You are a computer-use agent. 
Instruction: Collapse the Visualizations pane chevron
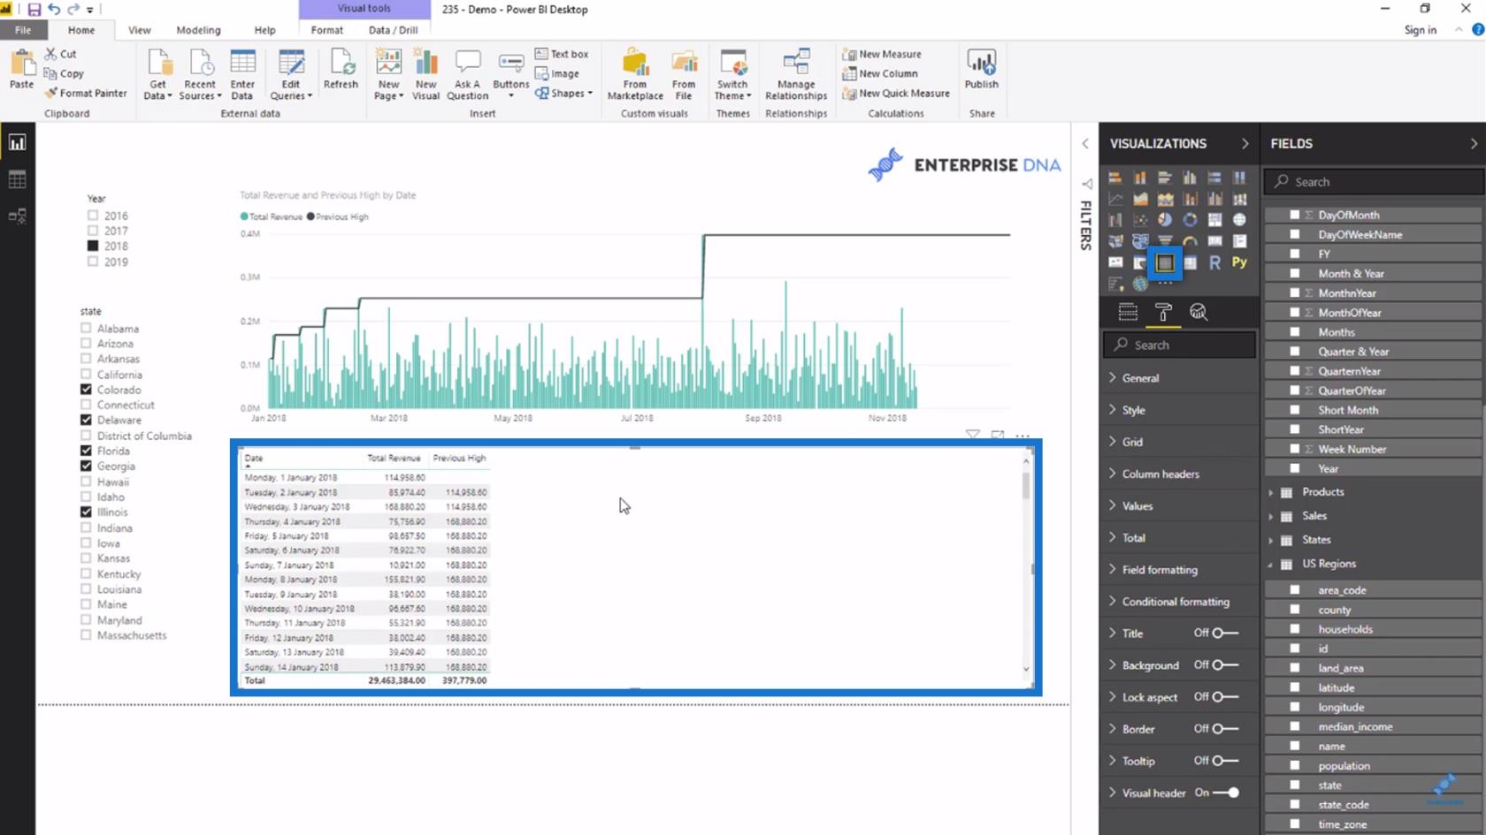point(1245,143)
